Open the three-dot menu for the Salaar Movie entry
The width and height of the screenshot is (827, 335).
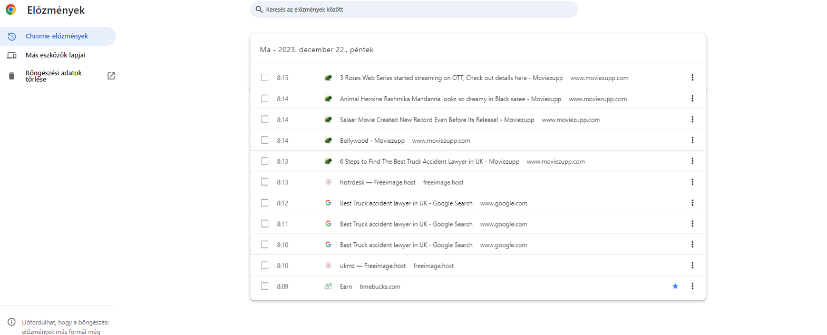(692, 120)
